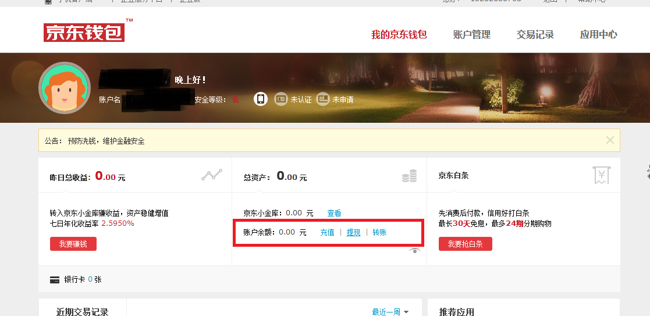Click the 未申请 certificate icon
This screenshot has height=316, width=650.
tap(323, 99)
